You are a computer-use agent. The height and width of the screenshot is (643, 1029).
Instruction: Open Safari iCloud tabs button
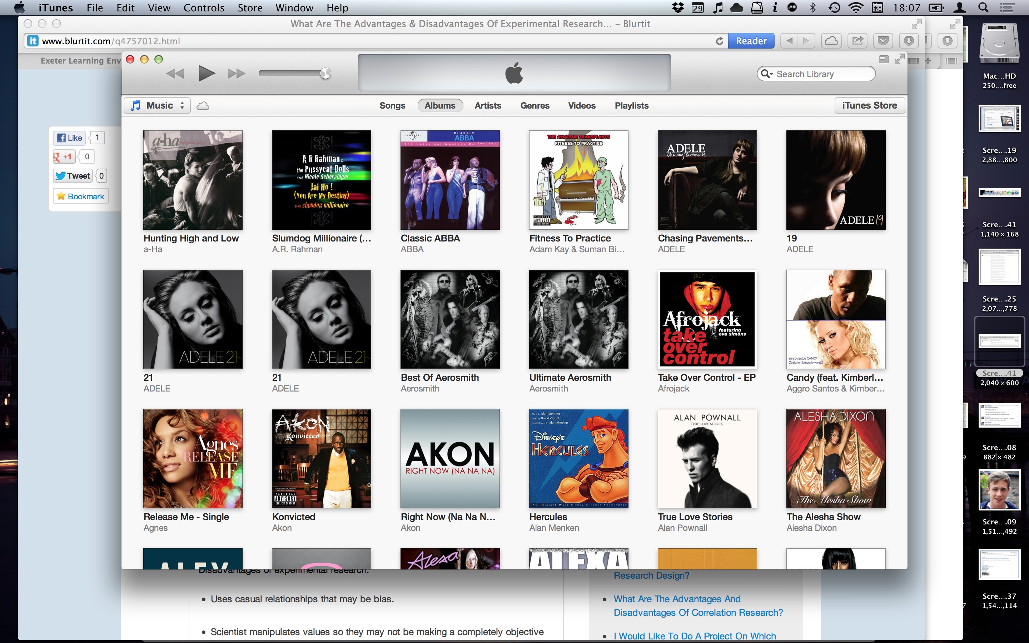832,41
